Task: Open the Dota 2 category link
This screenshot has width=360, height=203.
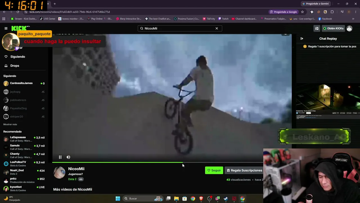Action: click(x=72, y=179)
